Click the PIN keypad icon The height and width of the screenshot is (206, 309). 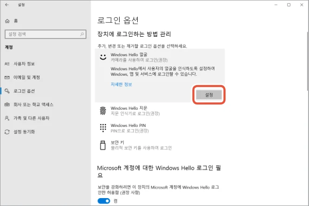pos(103,128)
